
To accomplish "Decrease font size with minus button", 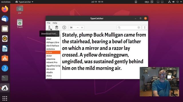I will 78,27.
